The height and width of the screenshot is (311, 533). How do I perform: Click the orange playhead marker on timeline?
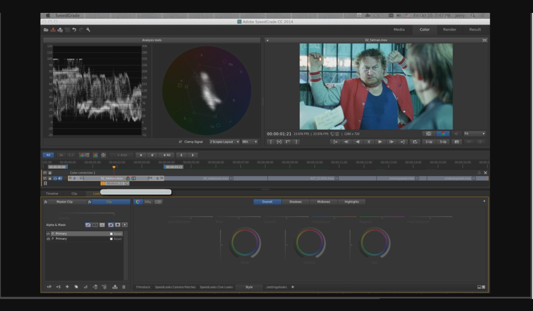[x=114, y=167]
